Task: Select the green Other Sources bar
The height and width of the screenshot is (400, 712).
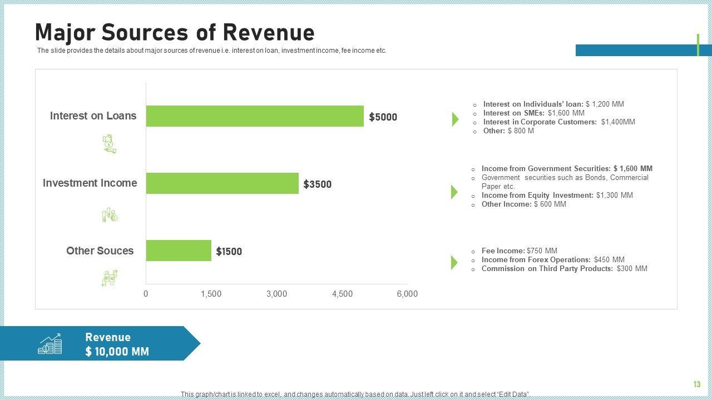Action: click(179, 251)
